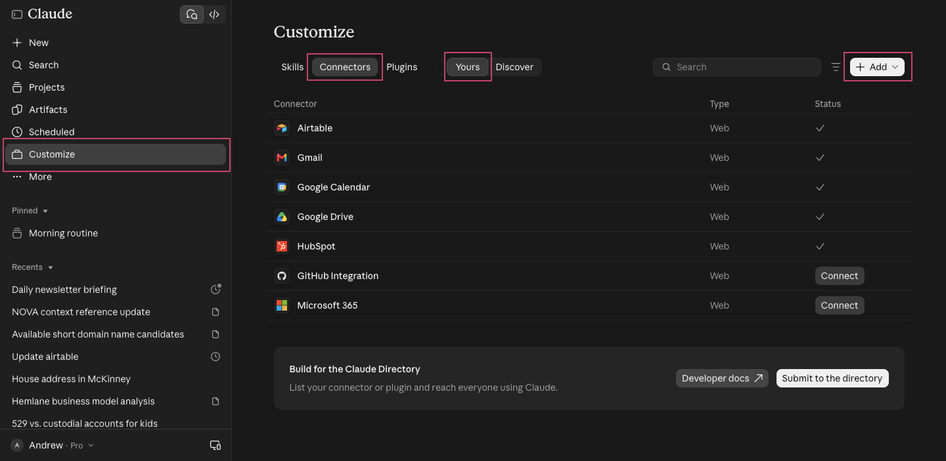
Task: Select the HubSpot connector name
Action: pyautogui.click(x=316, y=246)
